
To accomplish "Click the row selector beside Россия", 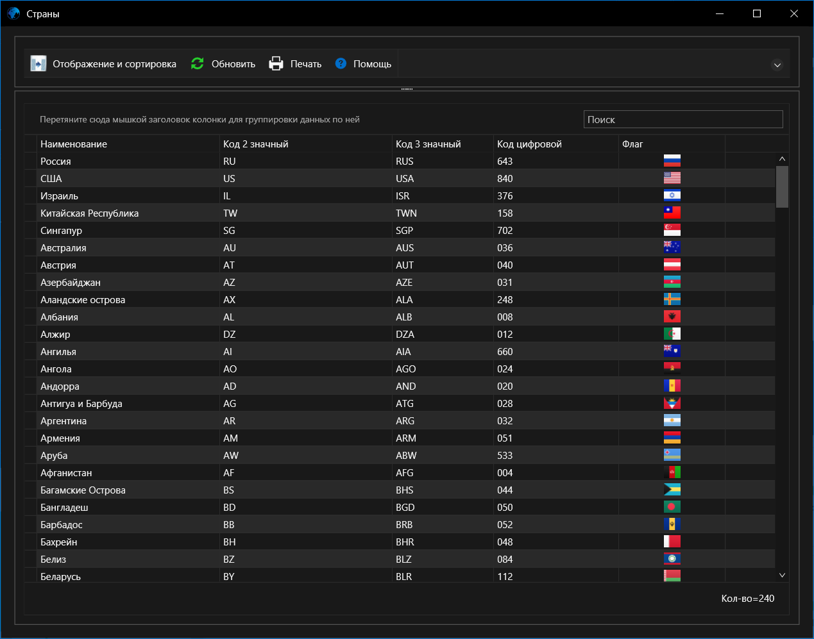I will pos(31,161).
